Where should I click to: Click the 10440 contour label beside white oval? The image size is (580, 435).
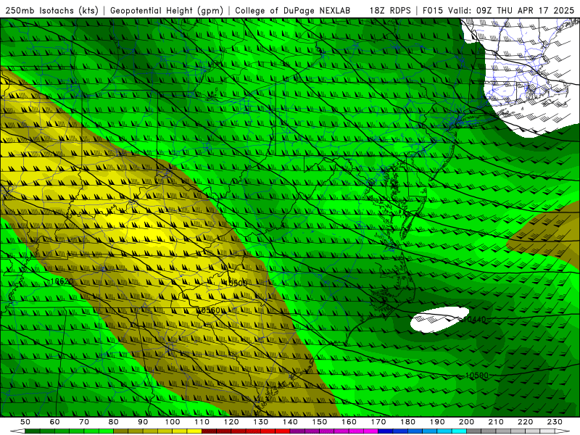pyautogui.click(x=474, y=319)
